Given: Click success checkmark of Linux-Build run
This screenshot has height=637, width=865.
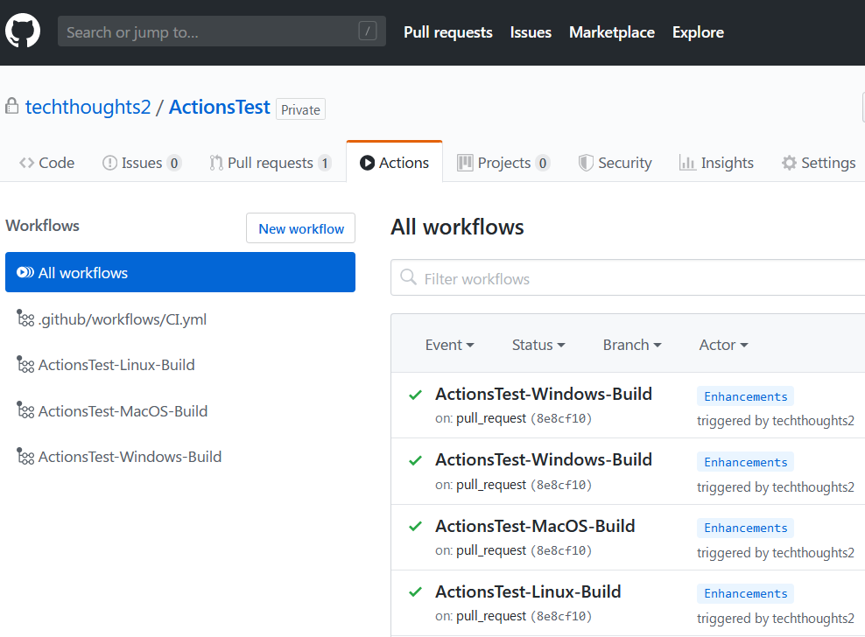Looking at the screenshot, I should pyautogui.click(x=415, y=591).
